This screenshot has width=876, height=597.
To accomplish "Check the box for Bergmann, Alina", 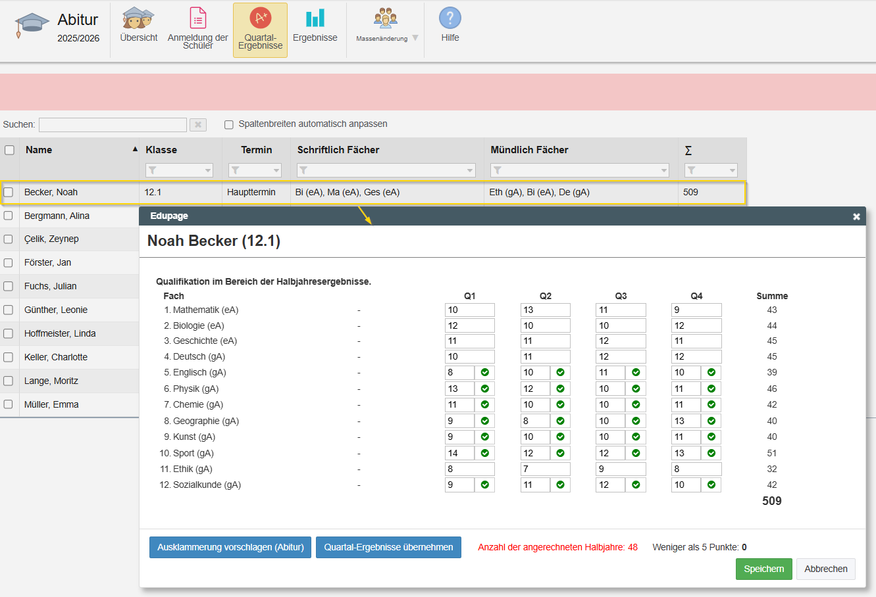I will 9,216.
